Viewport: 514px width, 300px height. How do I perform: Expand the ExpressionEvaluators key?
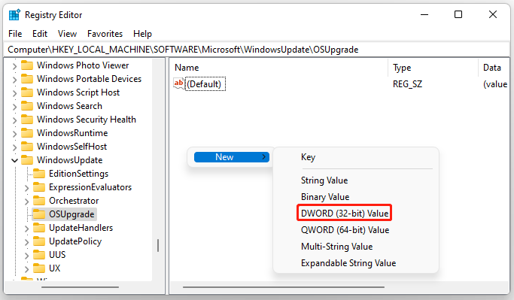click(x=27, y=188)
